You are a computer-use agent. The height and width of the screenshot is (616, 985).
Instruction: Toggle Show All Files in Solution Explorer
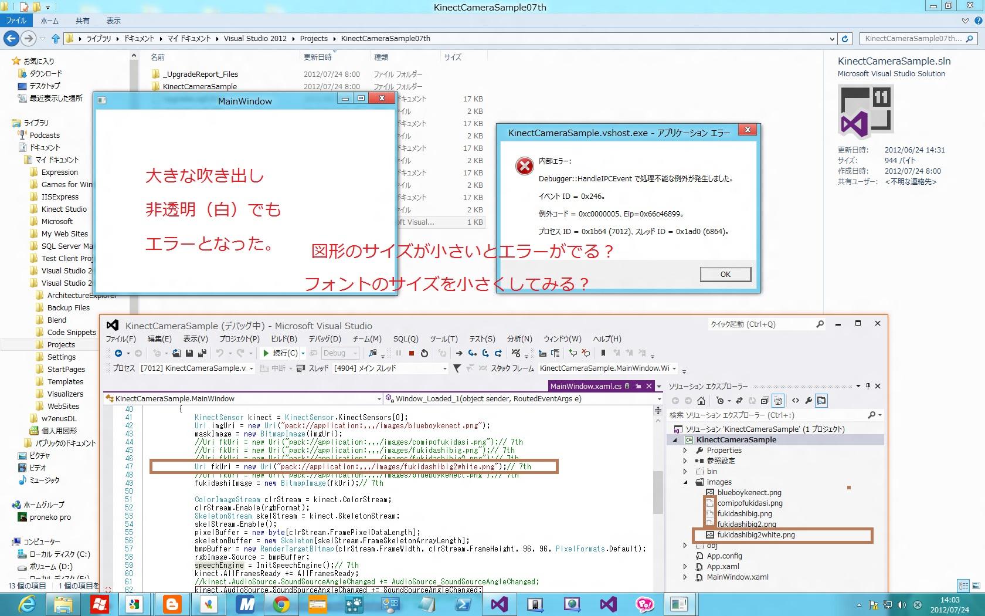778,401
